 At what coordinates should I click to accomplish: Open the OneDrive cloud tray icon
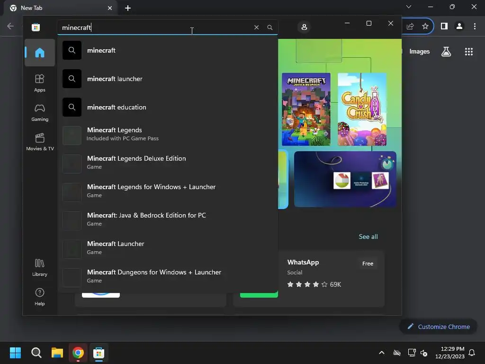coord(397,353)
